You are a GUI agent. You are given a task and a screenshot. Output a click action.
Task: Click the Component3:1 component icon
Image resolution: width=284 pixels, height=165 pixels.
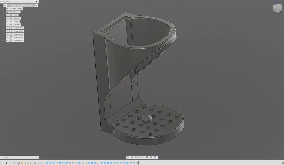(11, 34)
